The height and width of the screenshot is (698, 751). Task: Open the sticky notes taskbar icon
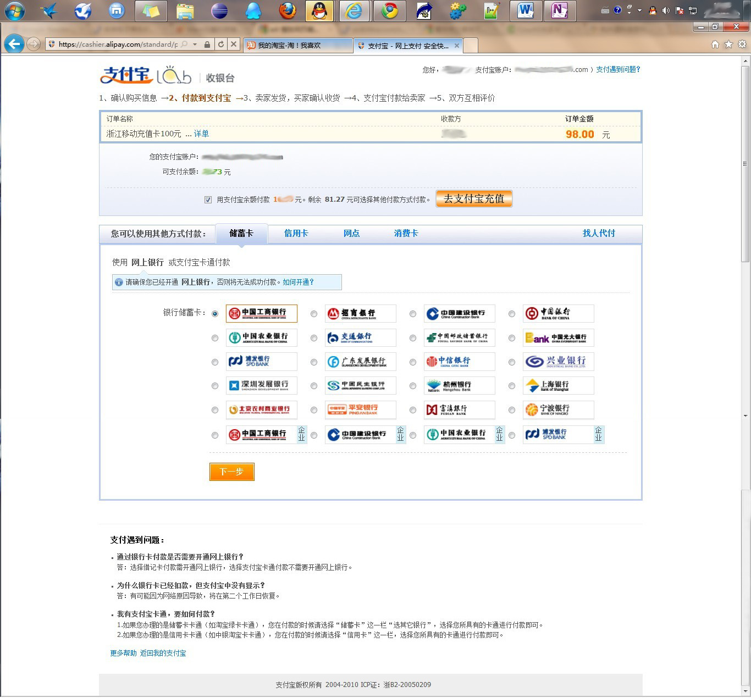151,11
